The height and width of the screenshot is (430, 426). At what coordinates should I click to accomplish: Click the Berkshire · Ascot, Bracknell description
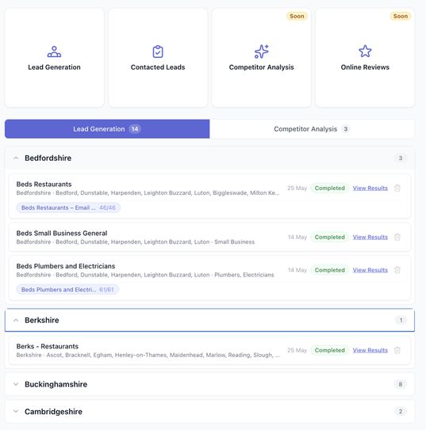pyautogui.click(x=148, y=355)
